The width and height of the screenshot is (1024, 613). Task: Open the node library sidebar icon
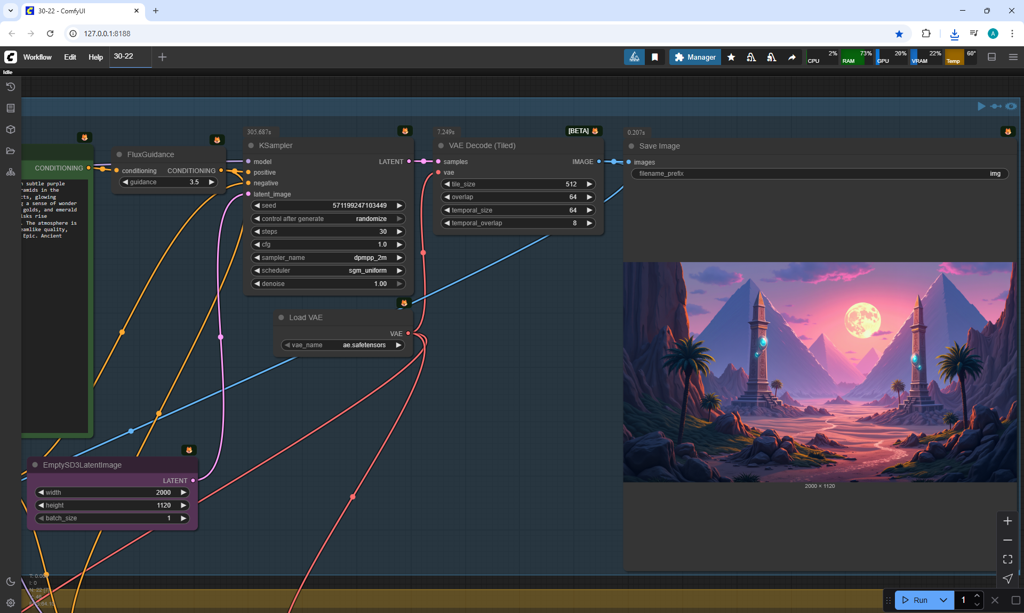[x=10, y=108]
